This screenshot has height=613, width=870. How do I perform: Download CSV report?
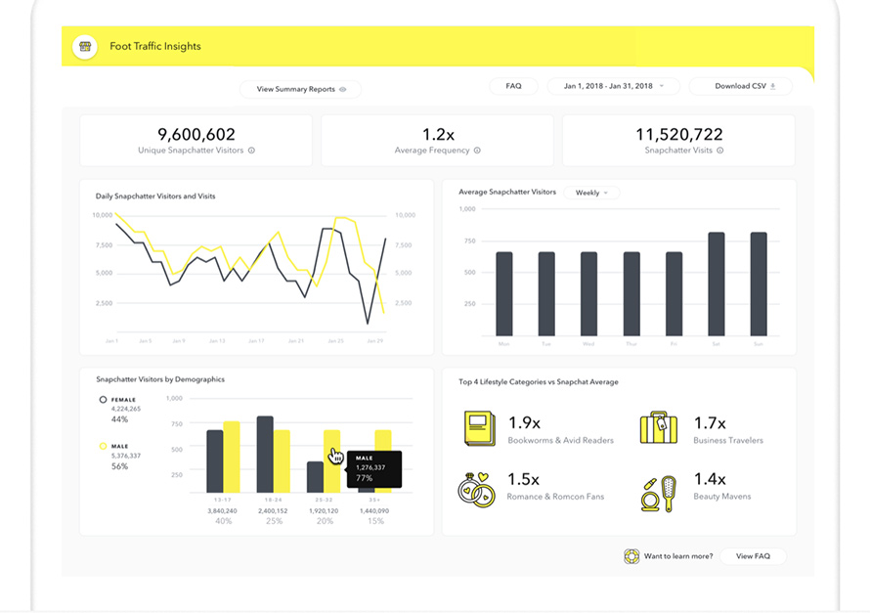[740, 86]
